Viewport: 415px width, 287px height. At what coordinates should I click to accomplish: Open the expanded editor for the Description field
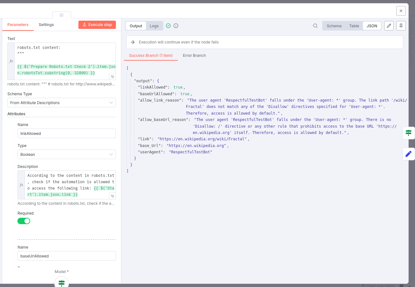tap(112, 196)
